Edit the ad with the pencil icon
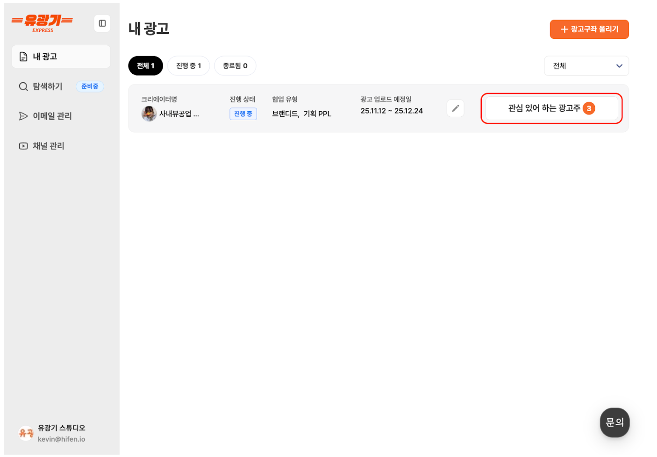This screenshot has height=457, width=657. tap(455, 108)
